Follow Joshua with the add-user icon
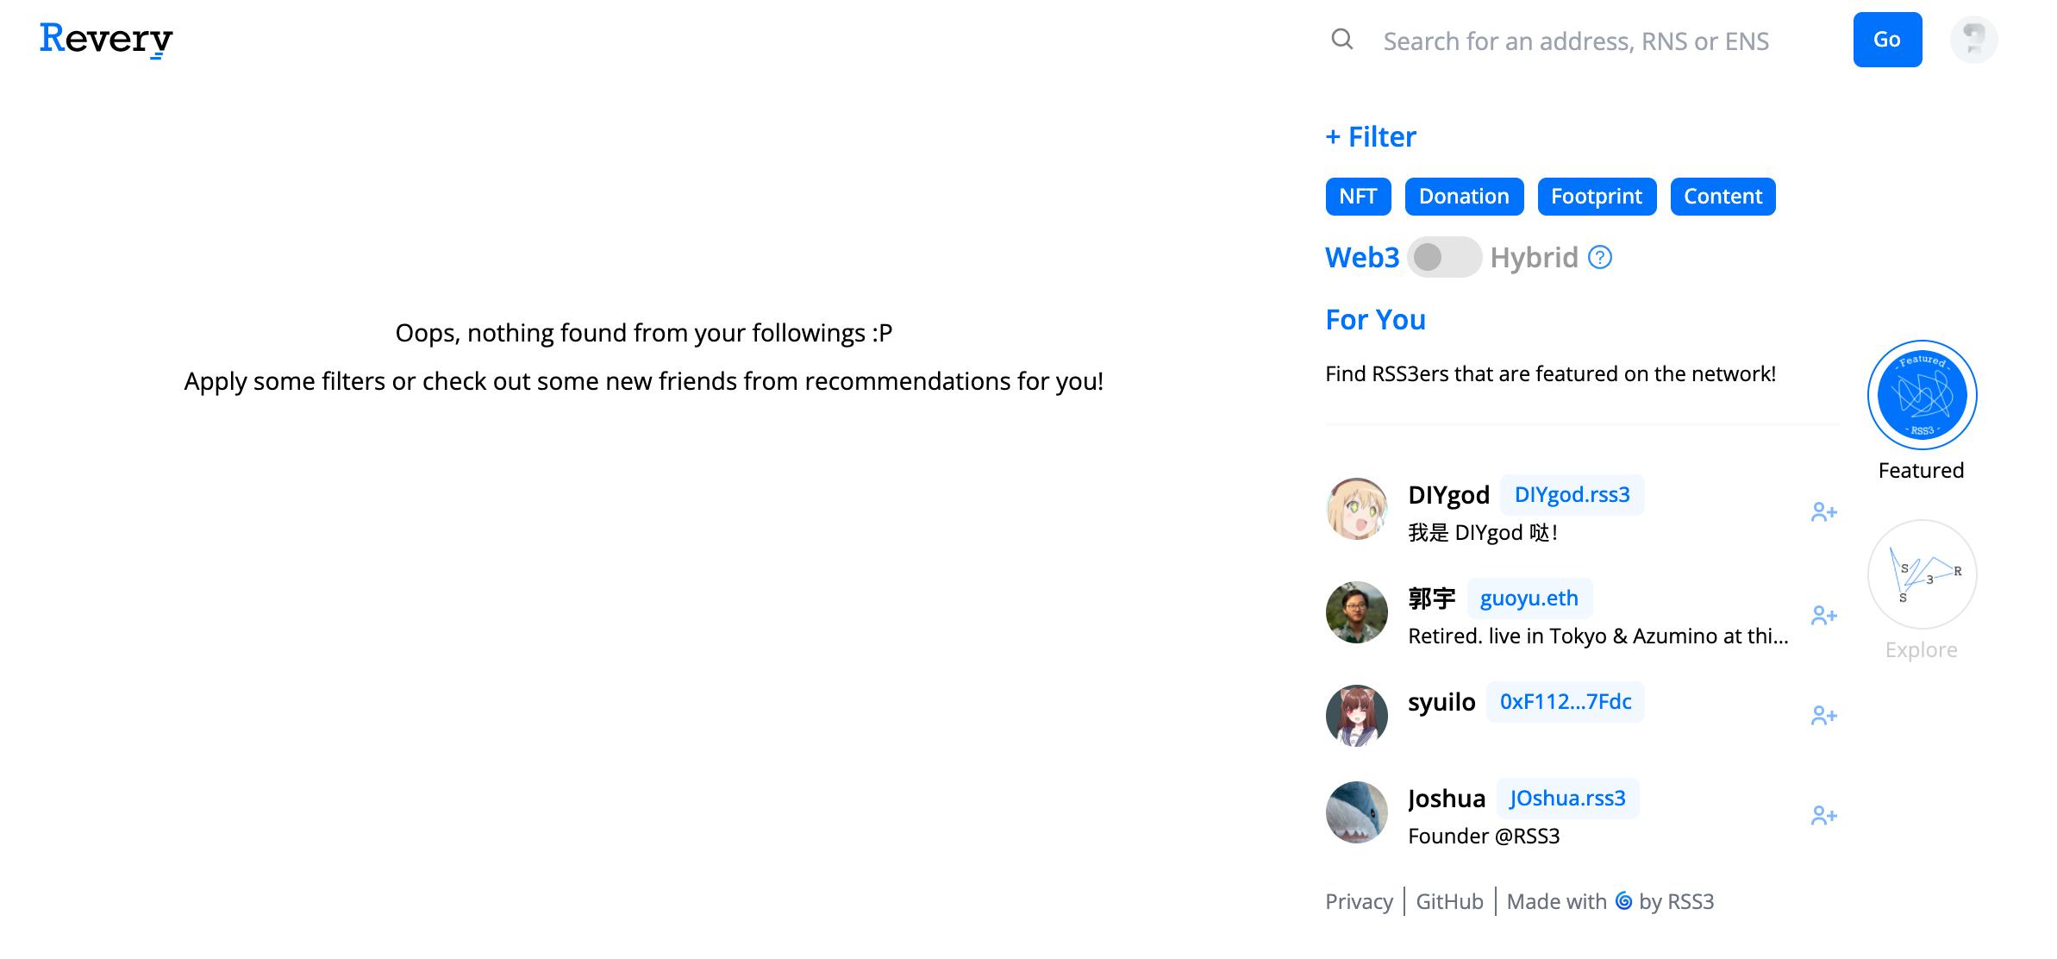This screenshot has width=2057, height=959. 1823,816
